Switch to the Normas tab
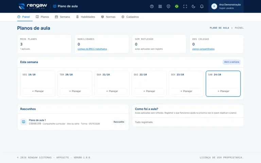This screenshot has height=163, width=261. (108, 17)
